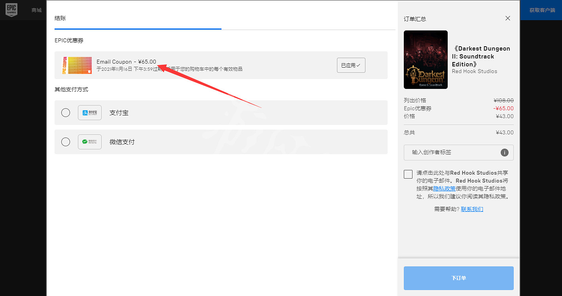
Task: Click the Alipay logo icon
Action: (90, 113)
